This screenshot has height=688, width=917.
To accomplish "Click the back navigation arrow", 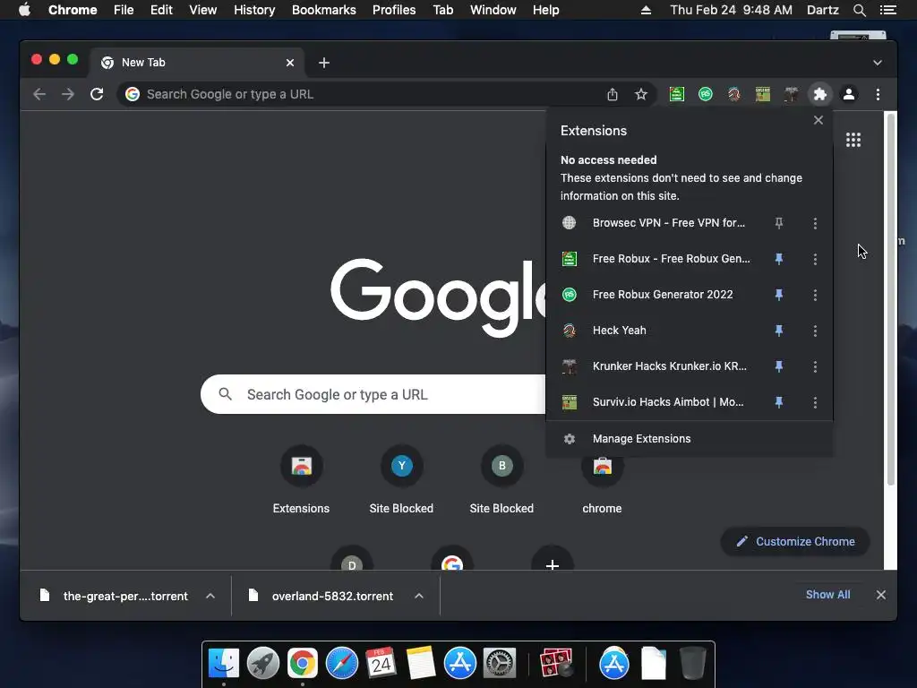I will tap(39, 94).
